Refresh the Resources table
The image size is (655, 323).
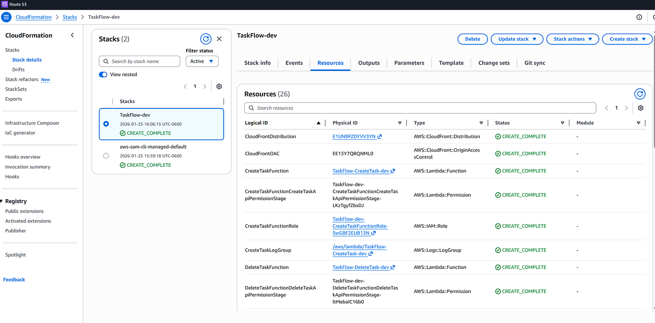(x=640, y=94)
